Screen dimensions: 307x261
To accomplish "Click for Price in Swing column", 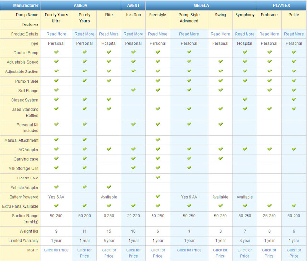I will [220, 253].
